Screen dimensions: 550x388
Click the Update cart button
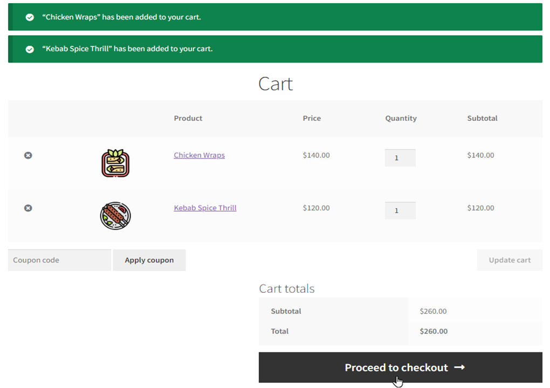pyautogui.click(x=510, y=260)
